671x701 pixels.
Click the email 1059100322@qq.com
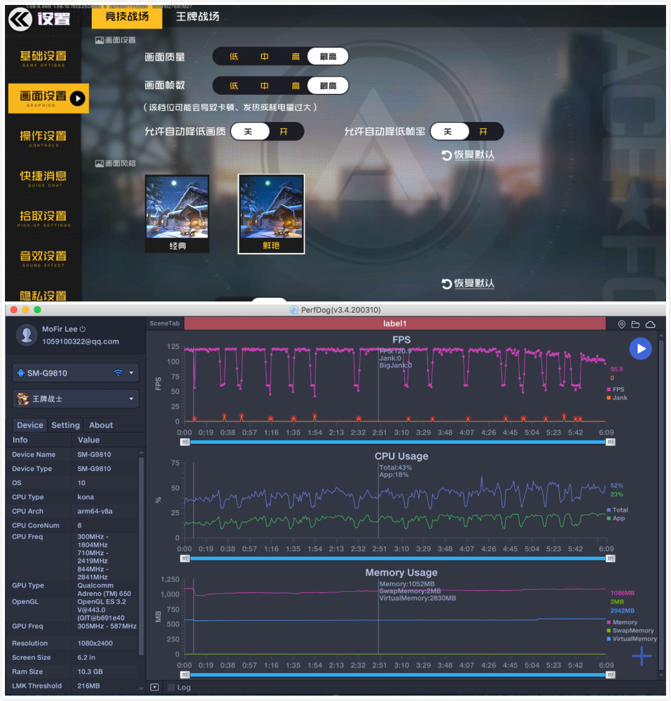coord(81,341)
